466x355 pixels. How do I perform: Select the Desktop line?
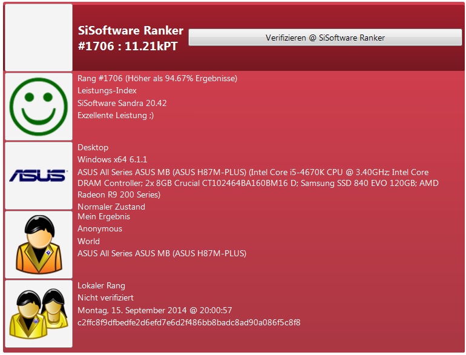(93, 148)
